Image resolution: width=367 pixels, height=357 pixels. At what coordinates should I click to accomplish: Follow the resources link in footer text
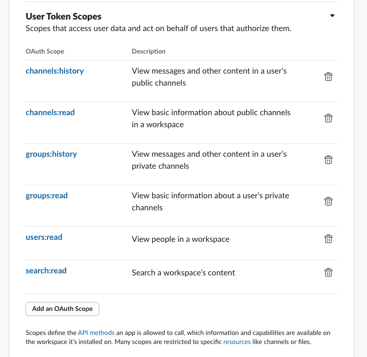pyautogui.click(x=237, y=342)
